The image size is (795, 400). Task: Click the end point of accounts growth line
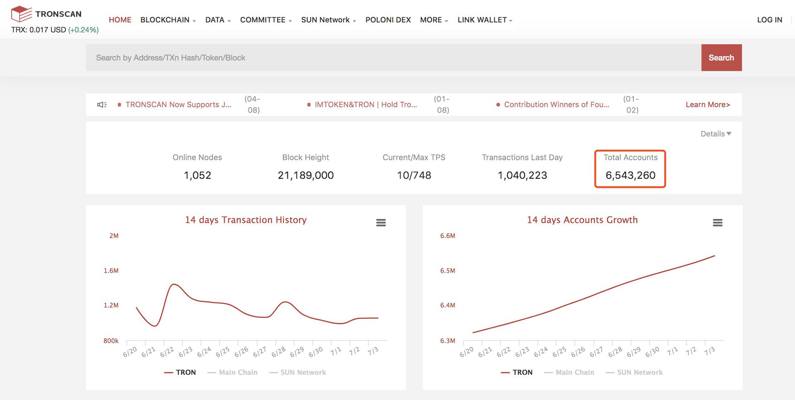click(715, 256)
